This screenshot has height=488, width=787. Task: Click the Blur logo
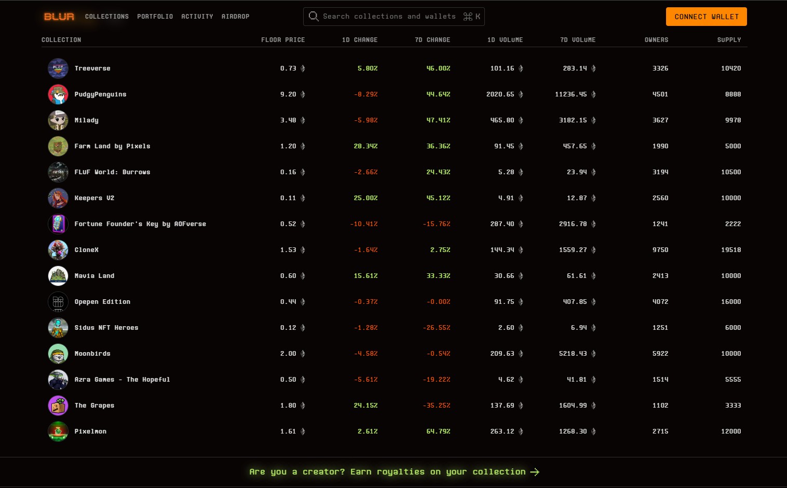pos(59,17)
